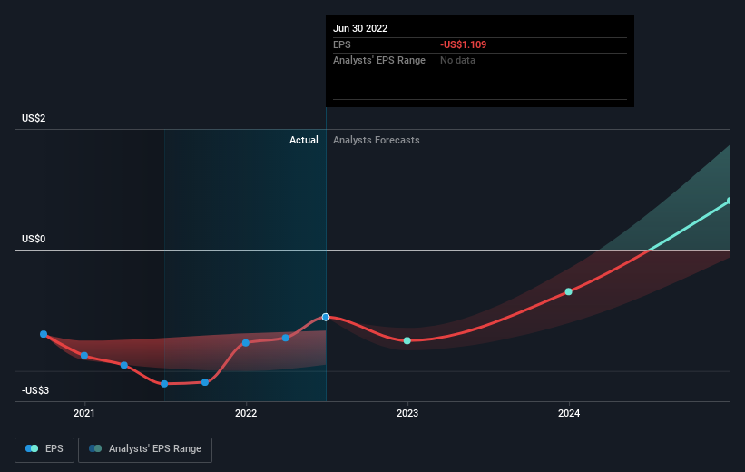Click the EPS data point in early 2022 after the 2022 mark
The width and height of the screenshot is (745, 472).
(286, 338)
